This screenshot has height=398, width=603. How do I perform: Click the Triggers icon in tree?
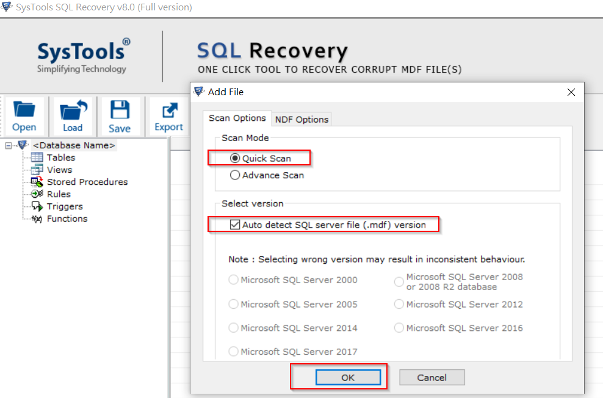coord(37,206)
